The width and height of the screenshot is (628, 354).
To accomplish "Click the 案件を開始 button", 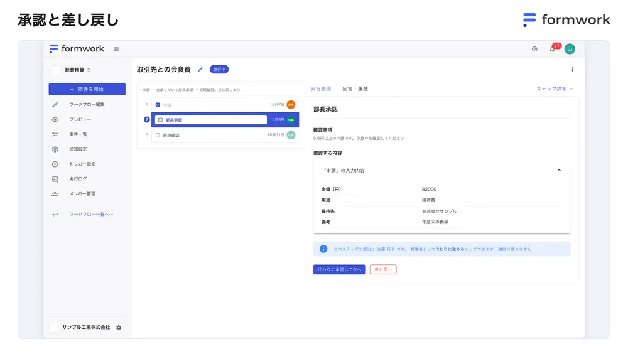I will [x=87, y=89].
